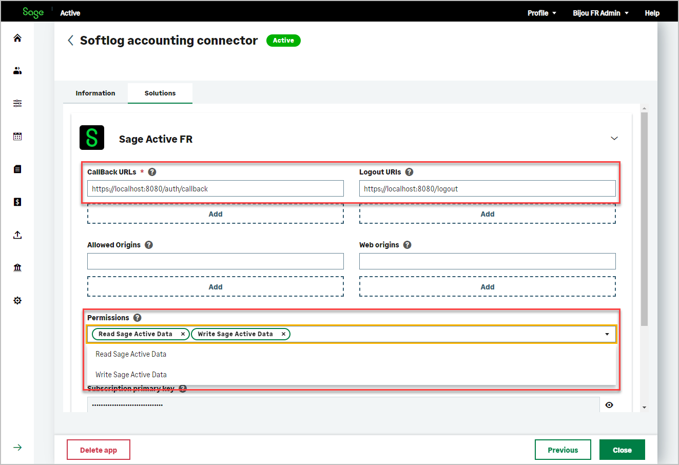Click the Softlog accounting connector title
This screenshot has width=679, height=465.
click(169, 41)
